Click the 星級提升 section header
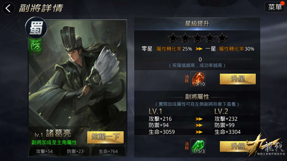Screen dimensions: 287x161 point(197,24)
